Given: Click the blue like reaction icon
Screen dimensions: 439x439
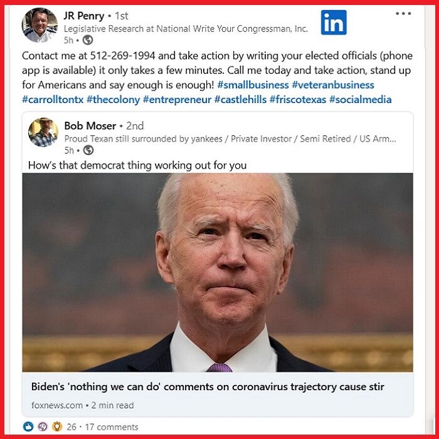Looking at the screenshot, I should pos(28,426).
